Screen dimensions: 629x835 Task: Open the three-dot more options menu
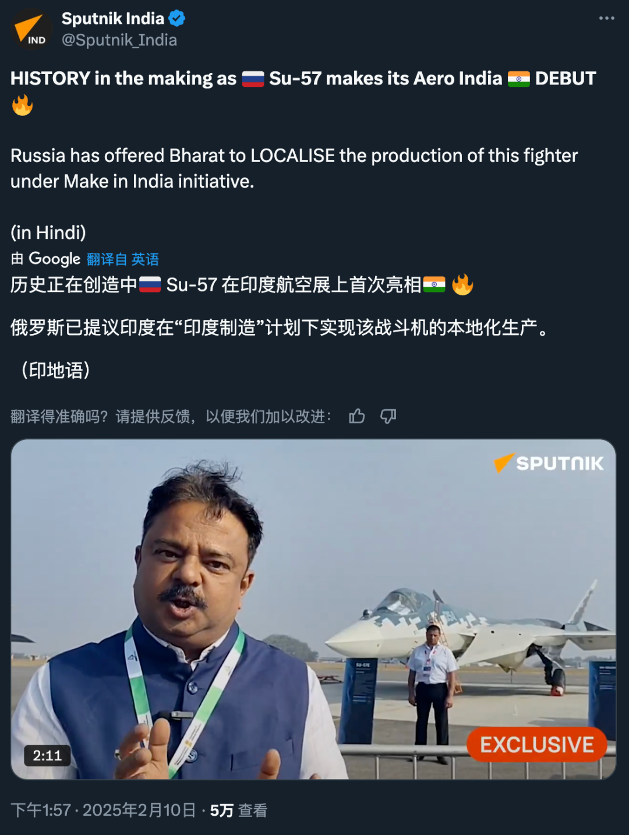(606, 18)
